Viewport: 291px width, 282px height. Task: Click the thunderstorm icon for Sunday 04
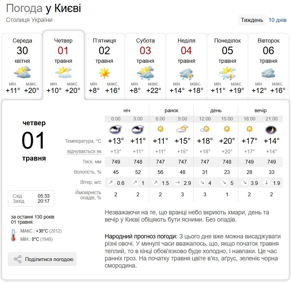point(186,74)
